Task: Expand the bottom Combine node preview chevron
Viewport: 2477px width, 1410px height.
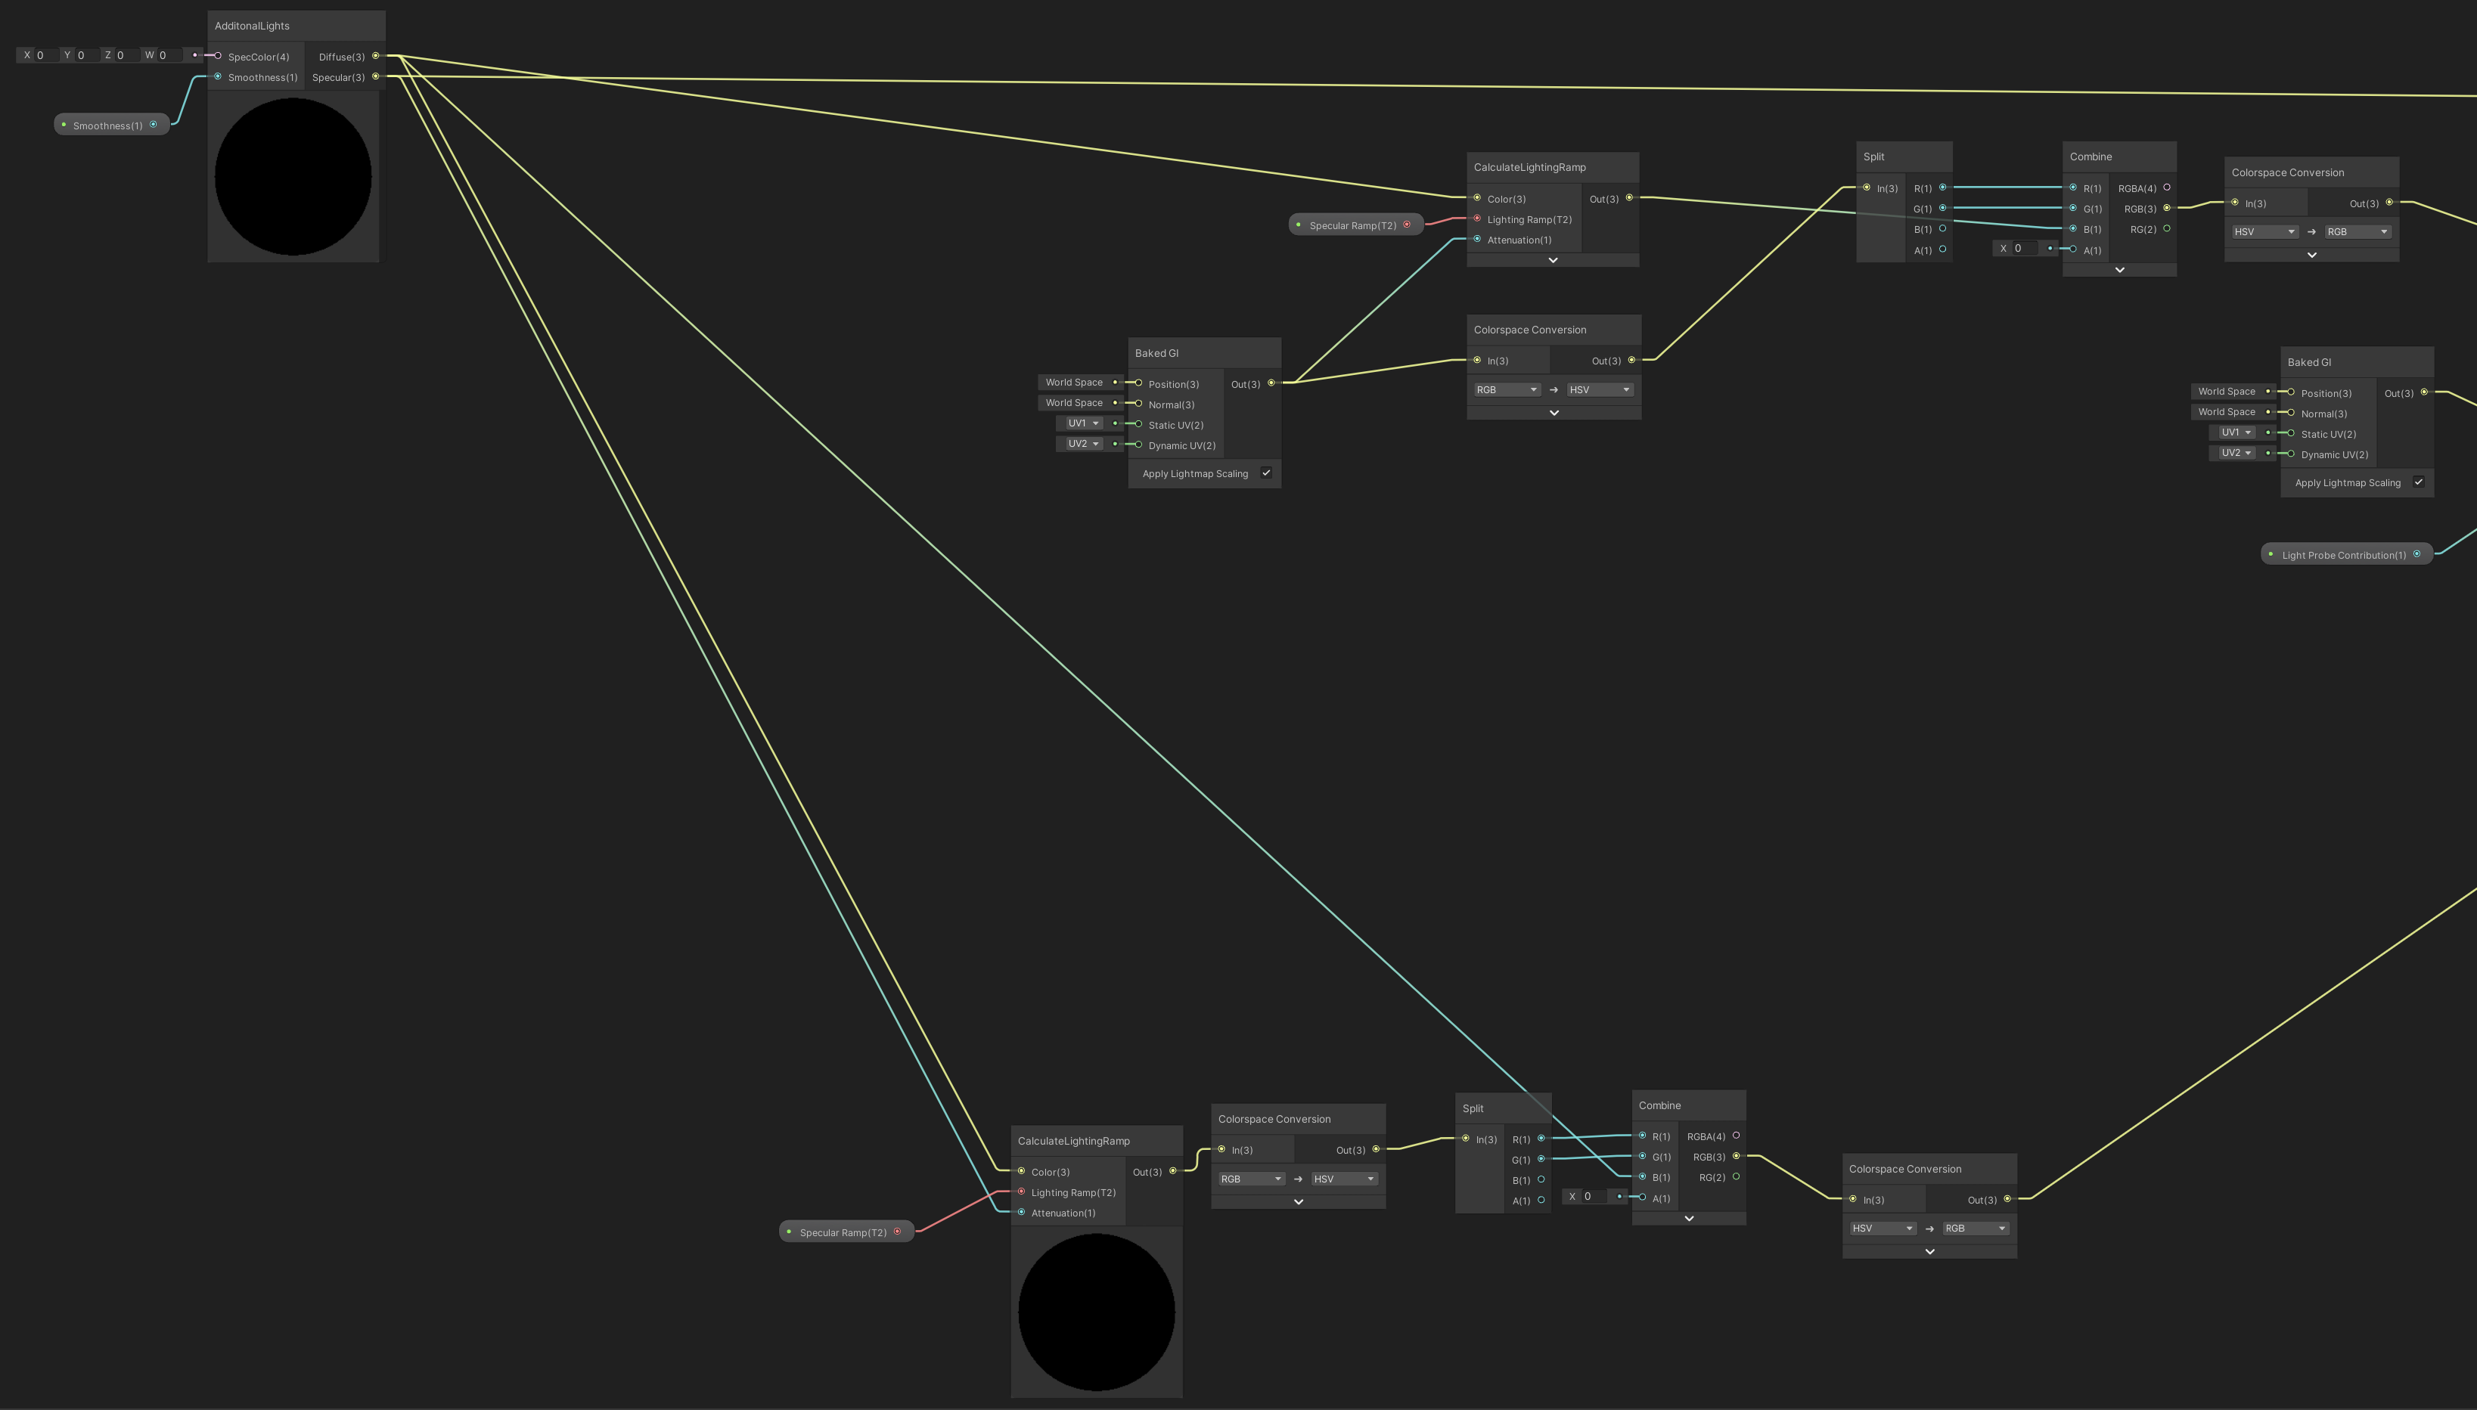Action: point(1688,1218)
